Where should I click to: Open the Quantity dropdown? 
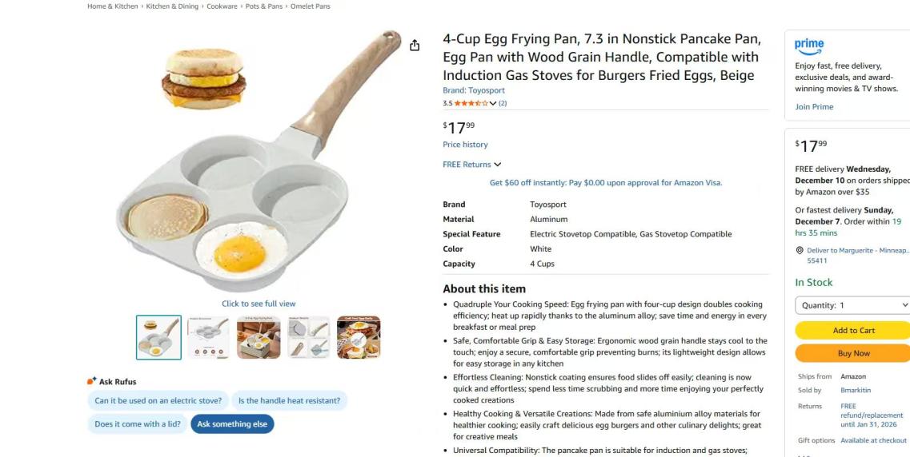[853, 305]
